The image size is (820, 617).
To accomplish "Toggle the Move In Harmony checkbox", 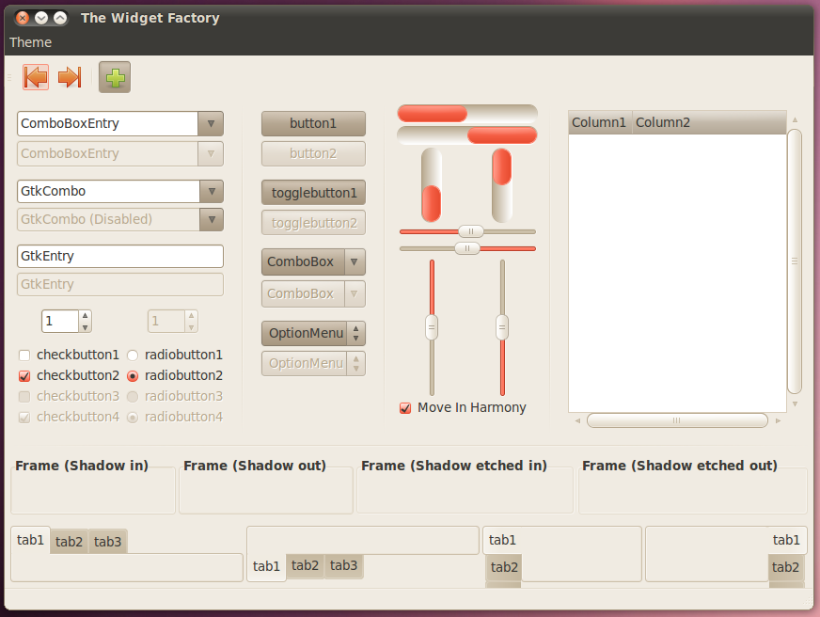I will (463, 407).
